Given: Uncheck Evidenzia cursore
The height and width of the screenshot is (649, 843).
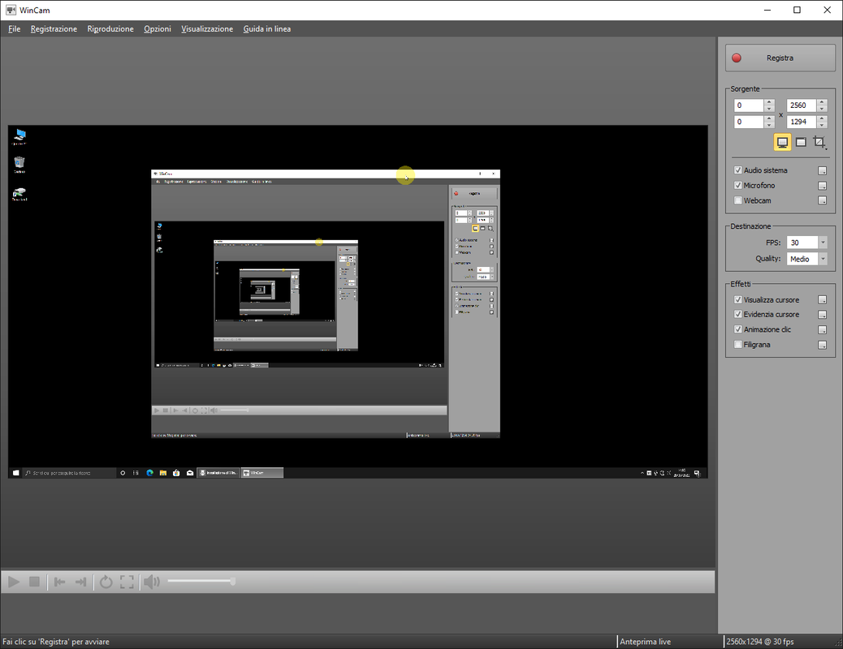Looking at the screenshot, I should (738, 314).
